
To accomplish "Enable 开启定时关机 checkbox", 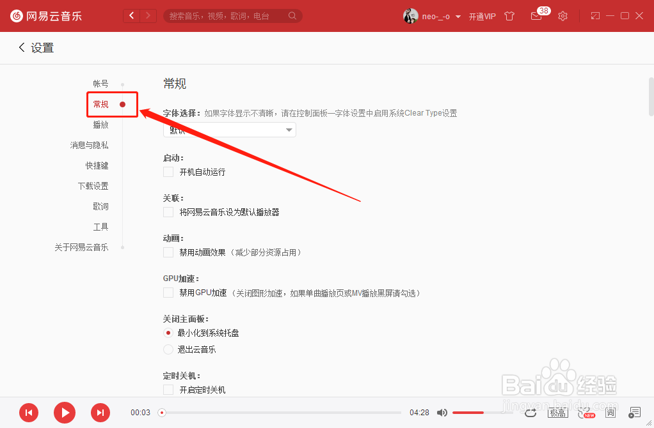I will click(x=168, y=390).
